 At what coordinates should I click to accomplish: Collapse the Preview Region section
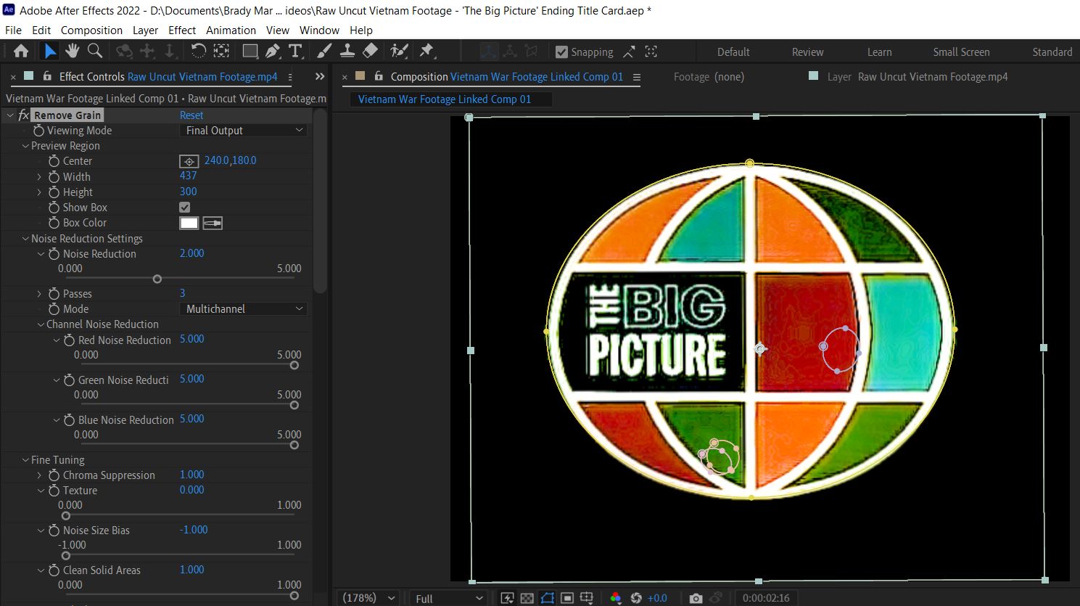tap(25, 146)
